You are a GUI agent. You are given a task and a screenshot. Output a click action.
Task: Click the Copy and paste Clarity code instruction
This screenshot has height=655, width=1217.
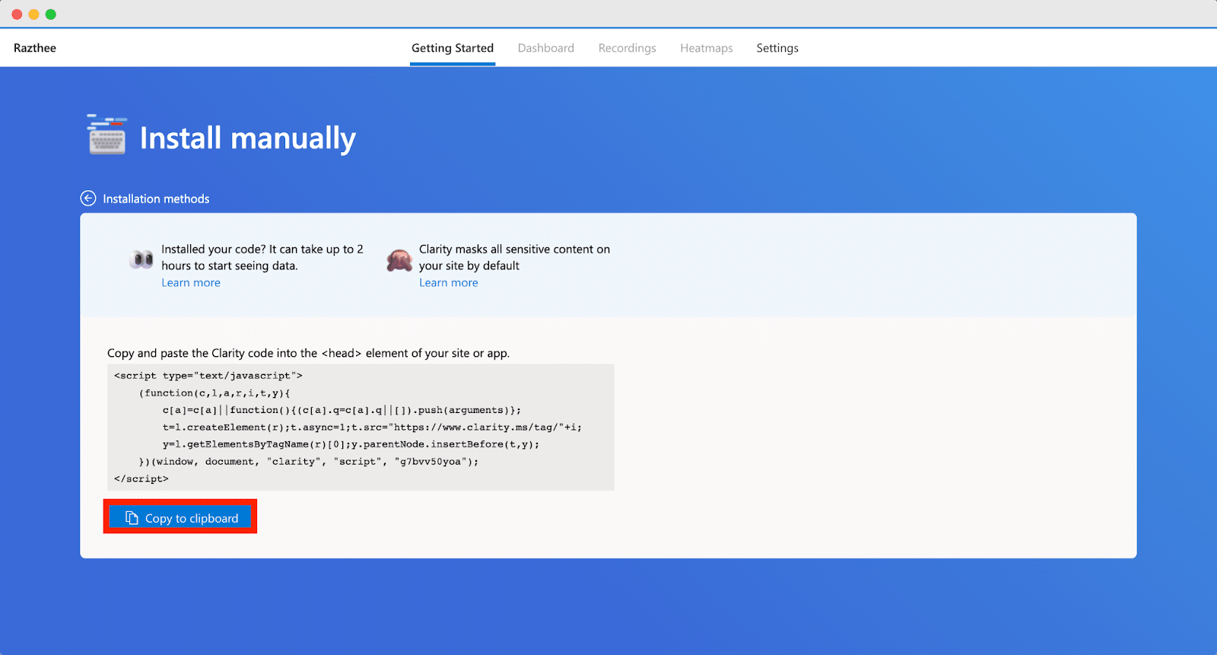(308, 353)
